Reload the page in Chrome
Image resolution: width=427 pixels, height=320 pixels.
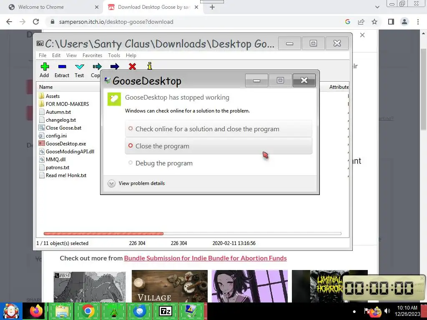click(36, 22)
